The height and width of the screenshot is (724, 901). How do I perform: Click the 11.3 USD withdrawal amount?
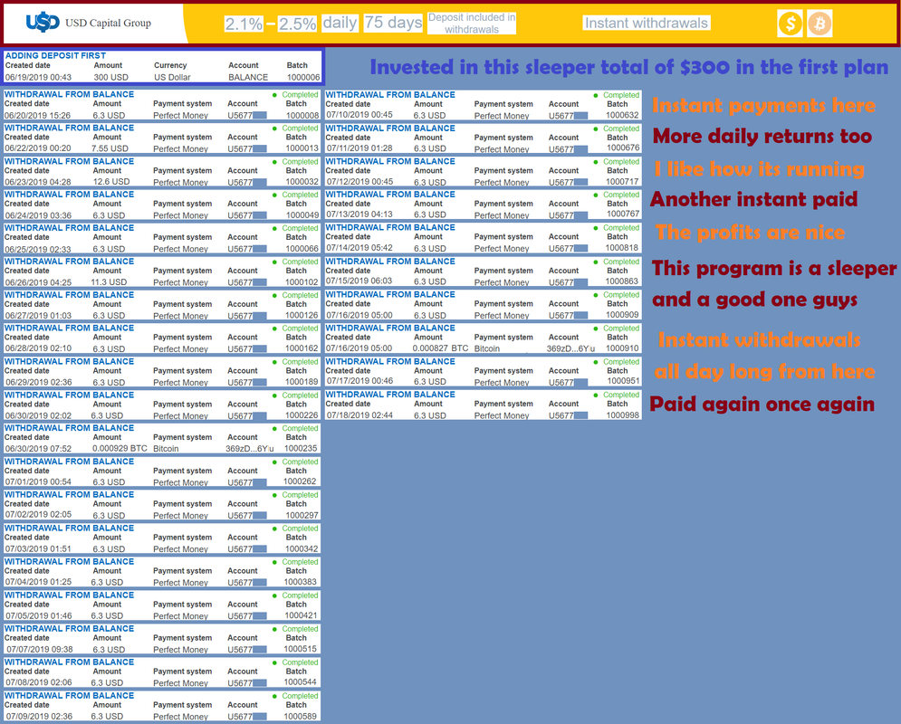pos(109,281)
